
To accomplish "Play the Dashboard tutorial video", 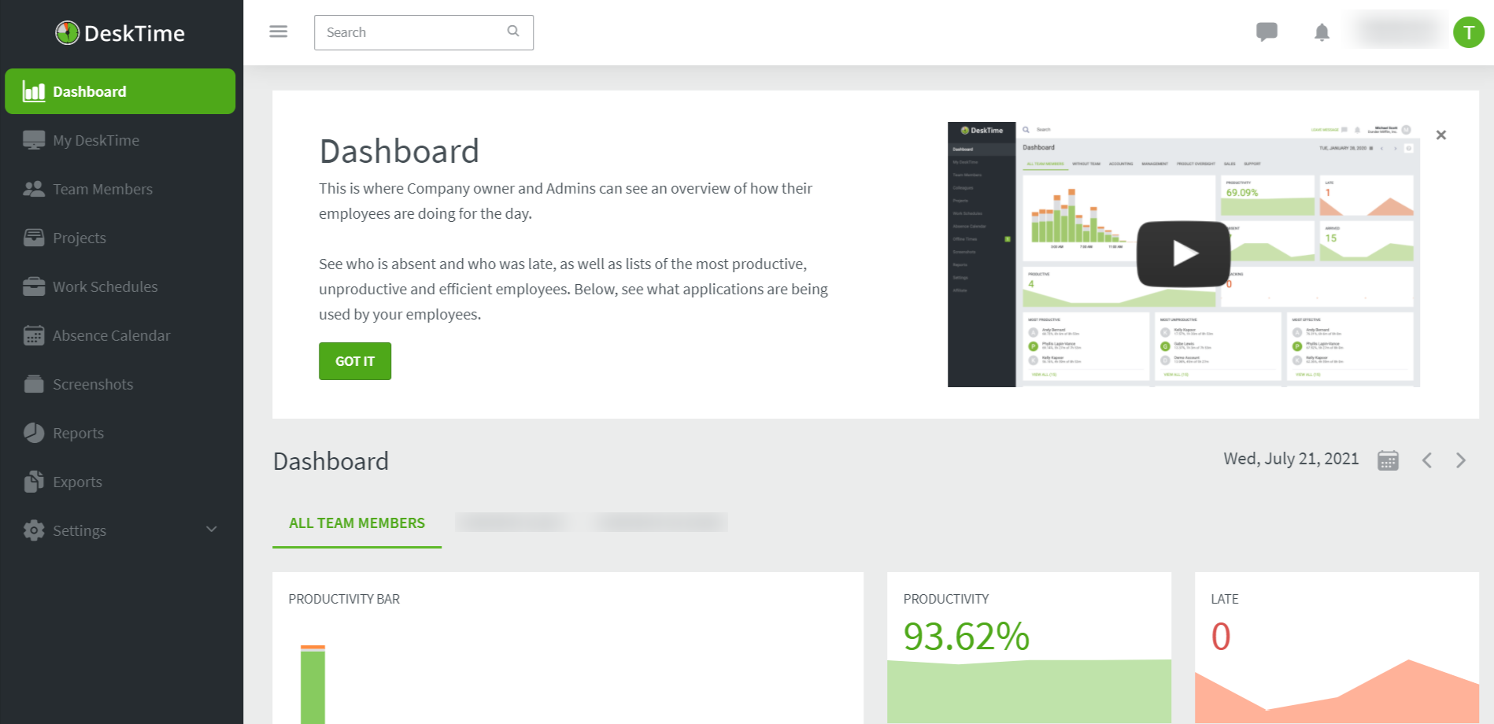I will (x=1184, y=253).
